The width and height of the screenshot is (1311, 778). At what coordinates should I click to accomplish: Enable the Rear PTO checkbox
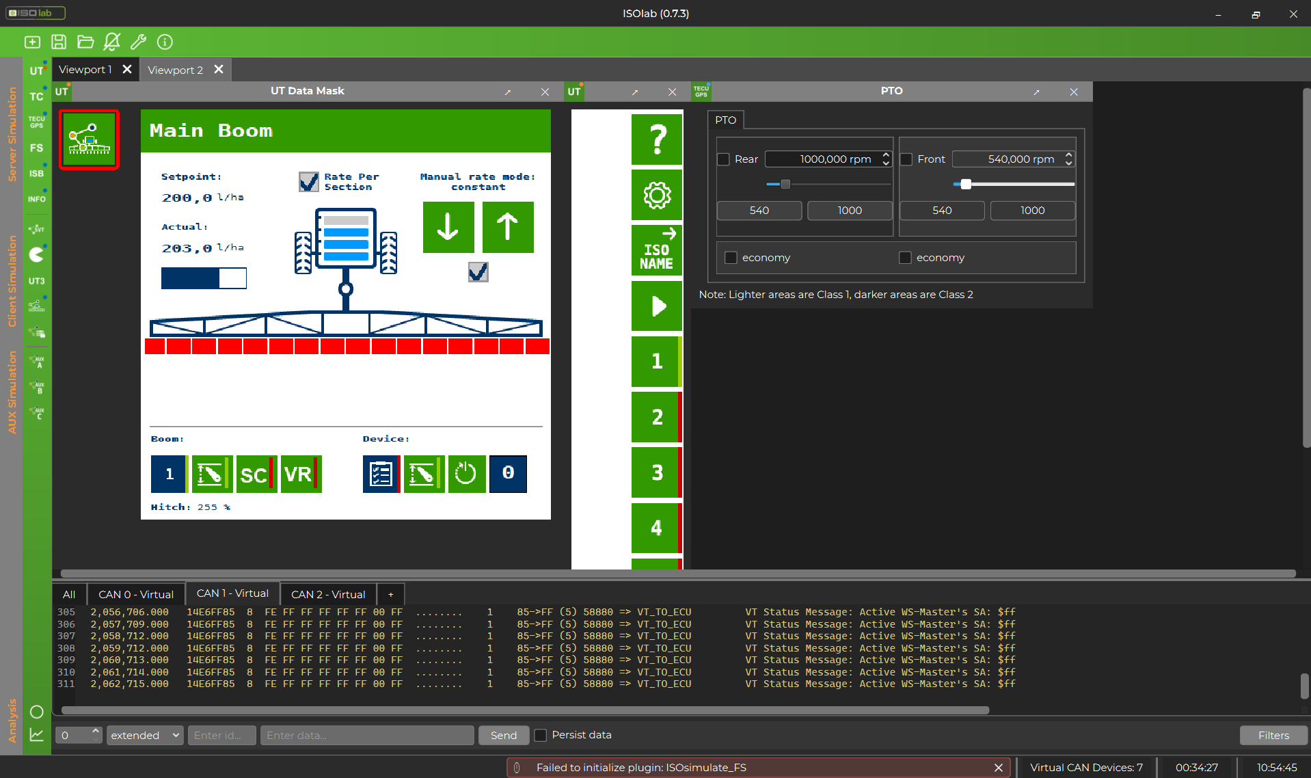point(724,159)
